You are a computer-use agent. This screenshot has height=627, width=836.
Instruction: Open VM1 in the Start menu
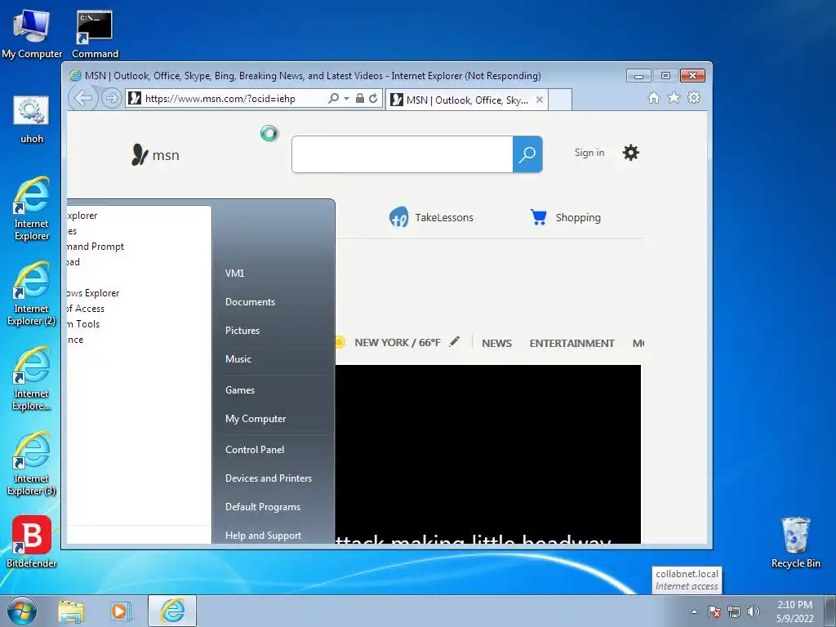(x=234, y=273)
